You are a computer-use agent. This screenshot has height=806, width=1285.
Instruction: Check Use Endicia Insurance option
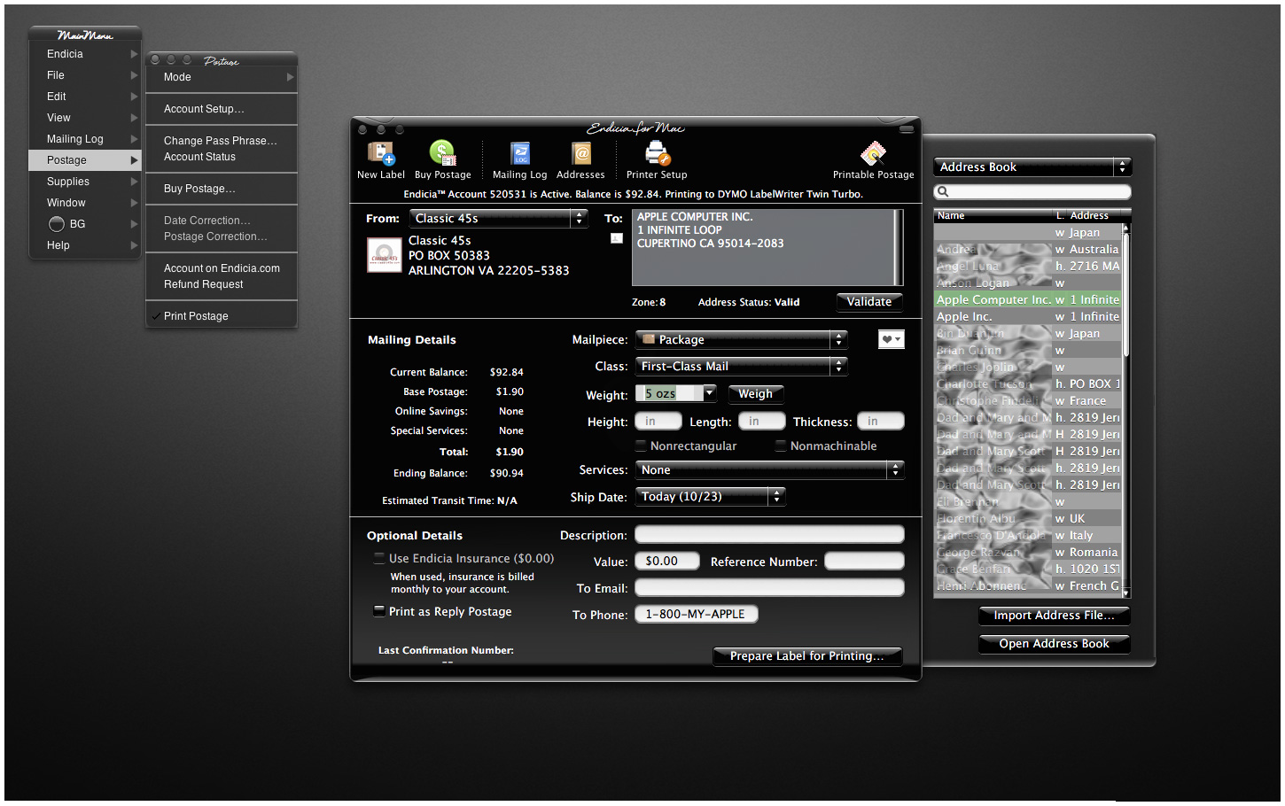pyautogui.click(x=379, y=558)
